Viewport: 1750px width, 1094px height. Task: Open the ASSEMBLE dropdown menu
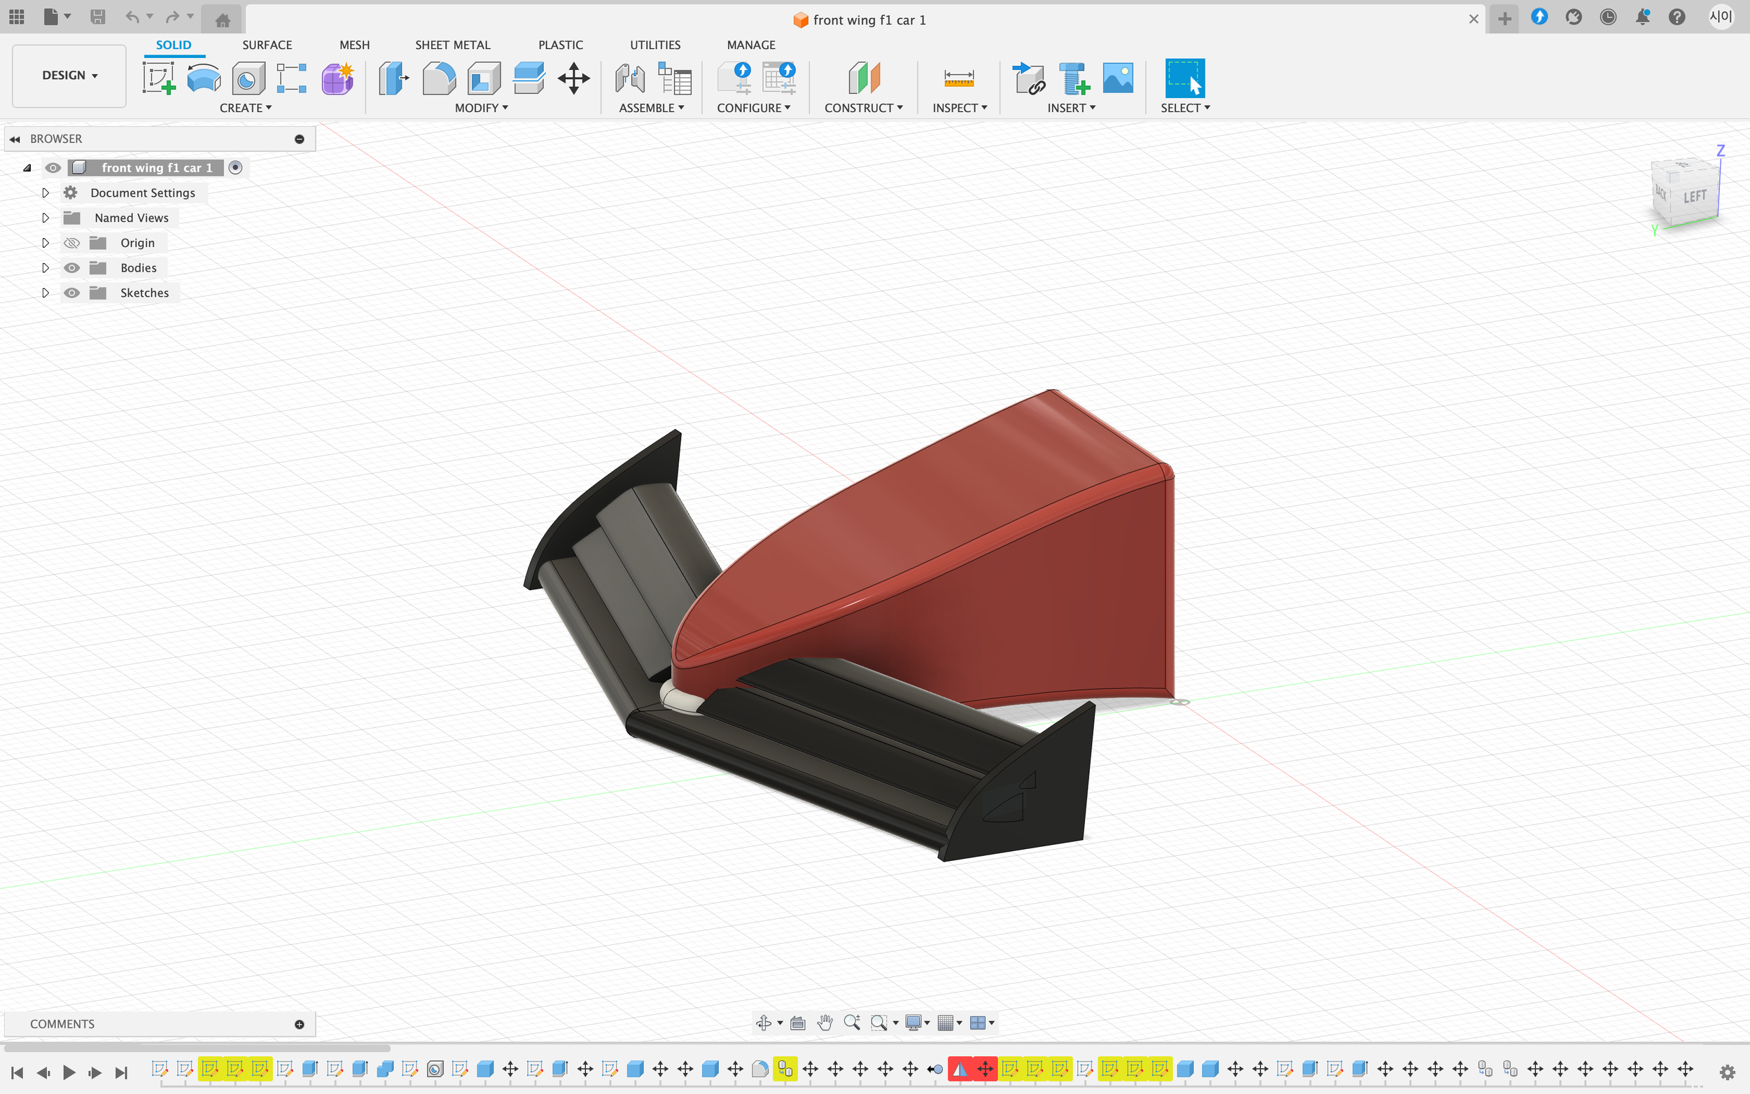click(x=651, y=108)
